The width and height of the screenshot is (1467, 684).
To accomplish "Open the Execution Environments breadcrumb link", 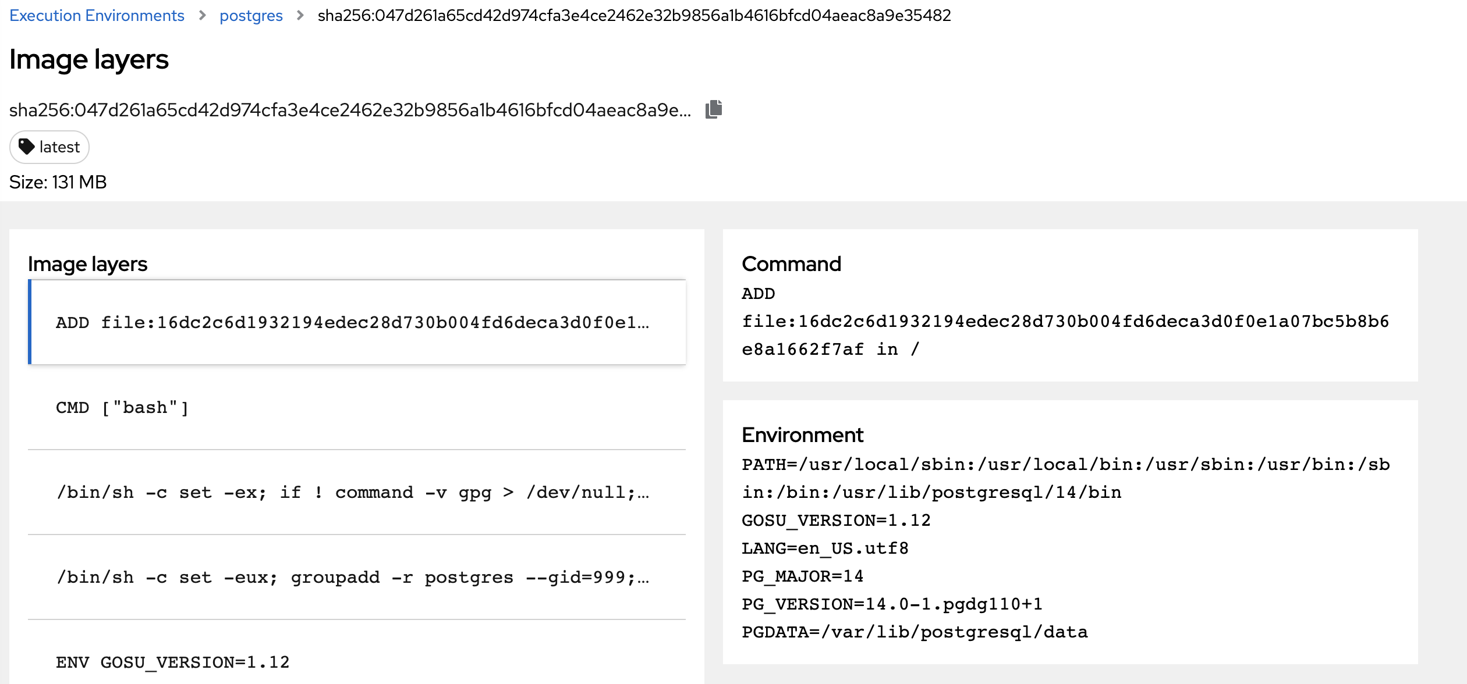I will click(x=97, y=16).
